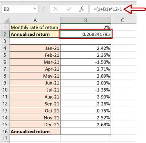Click the -0.75% value cell
Viewport: 146px width, 143px height.
(x=86, y=111)
